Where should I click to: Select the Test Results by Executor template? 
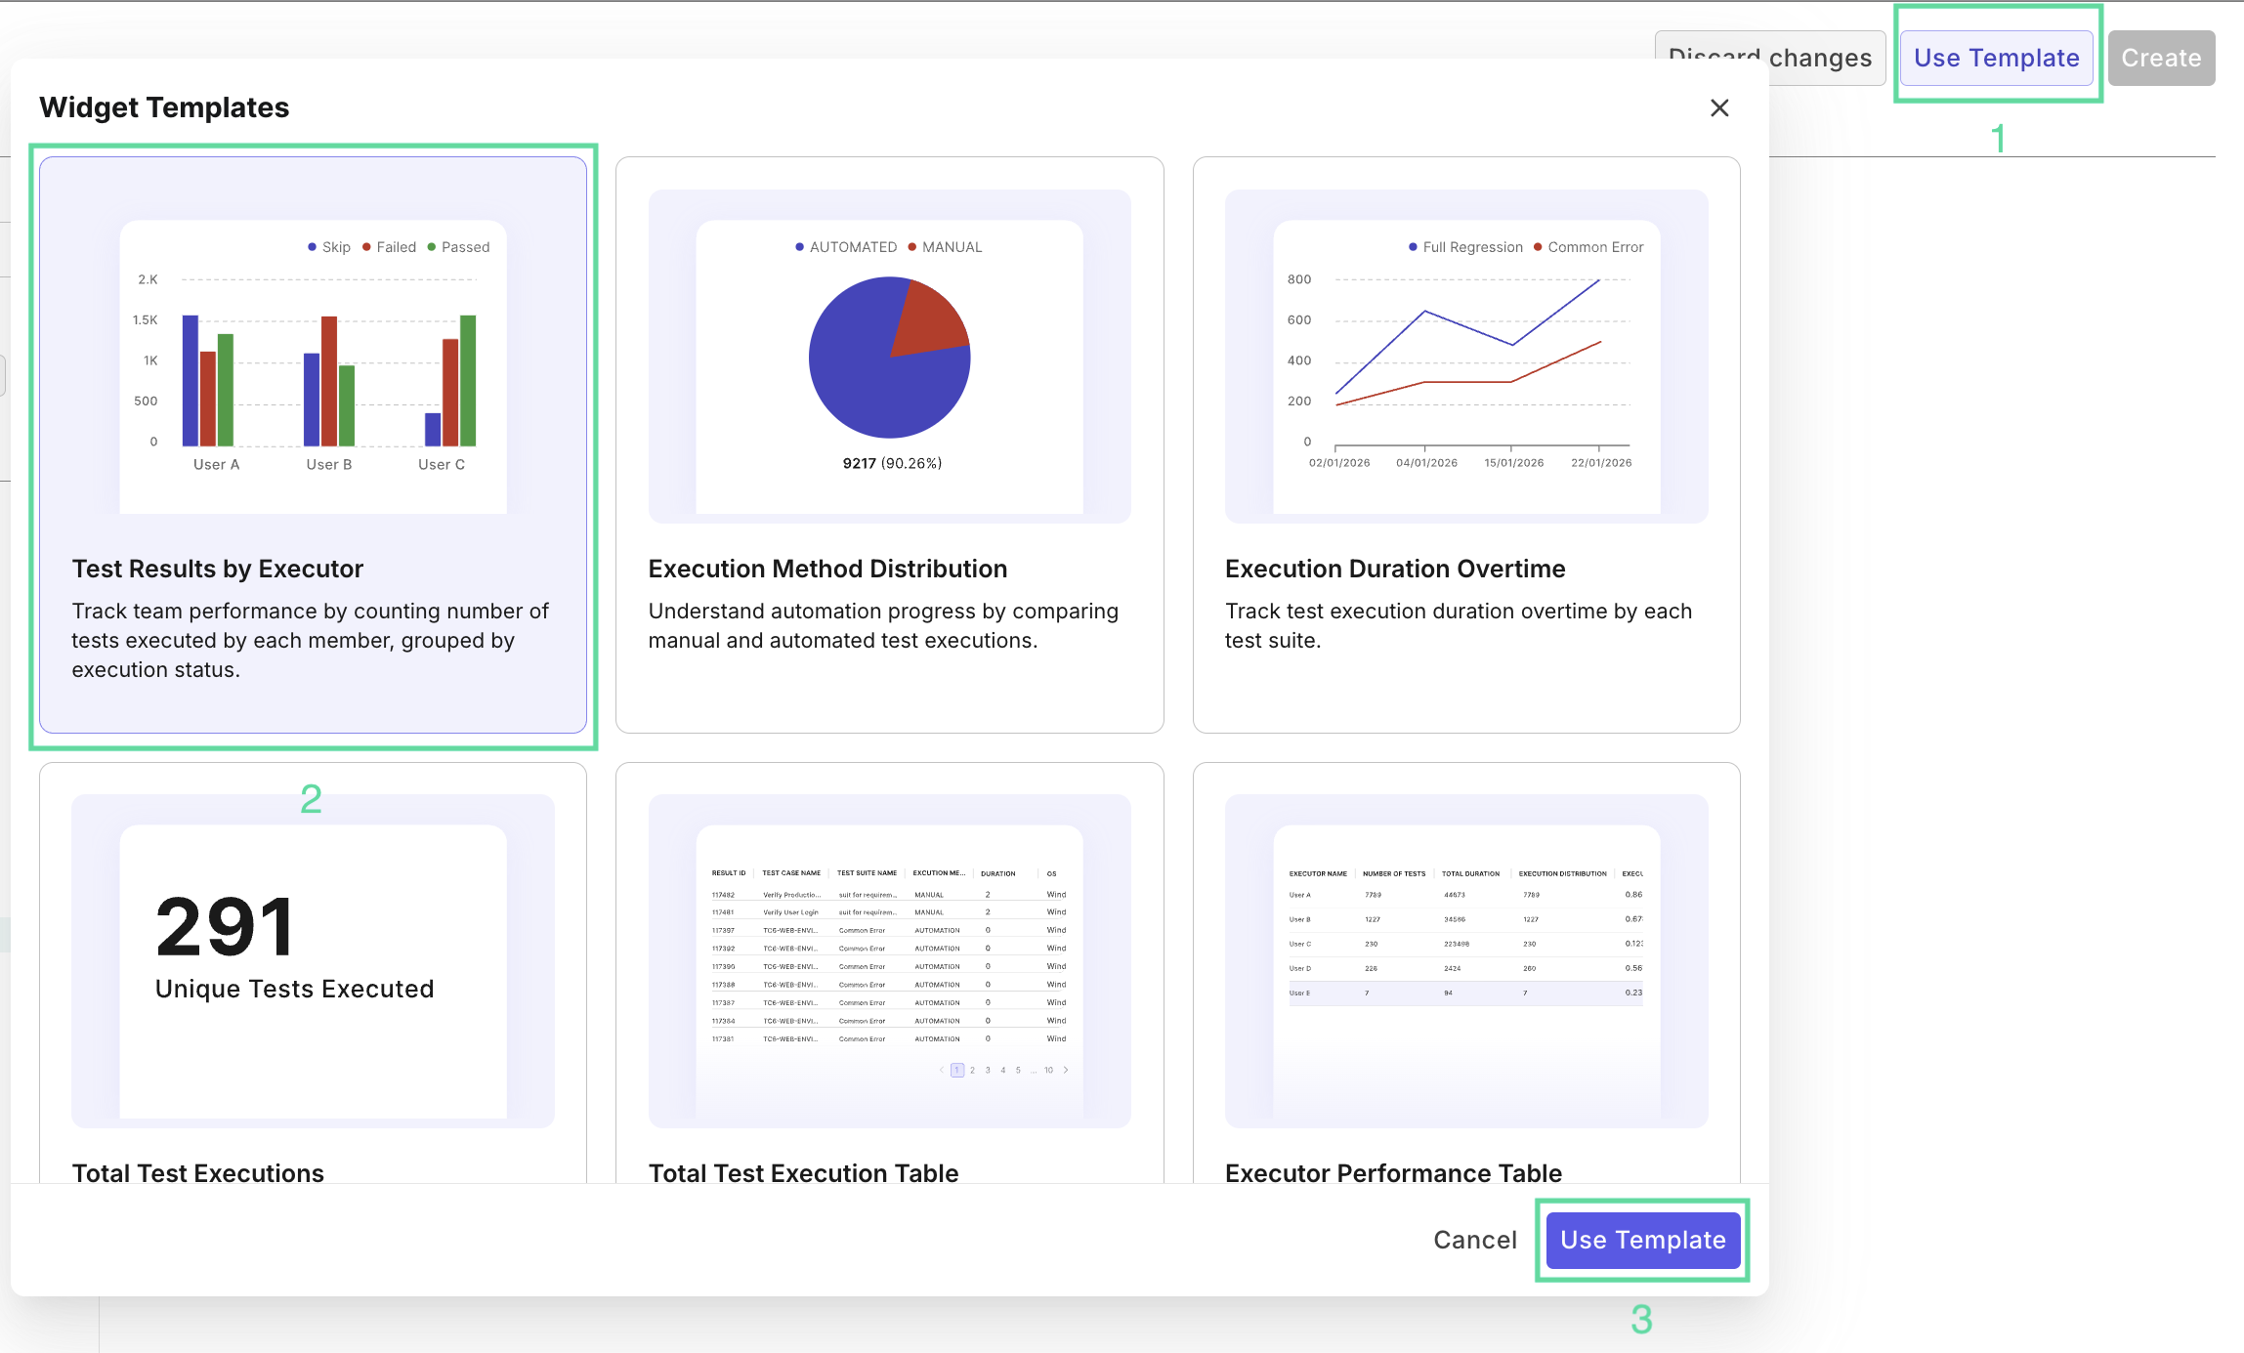pyautogui.click(x=313, y=444)
